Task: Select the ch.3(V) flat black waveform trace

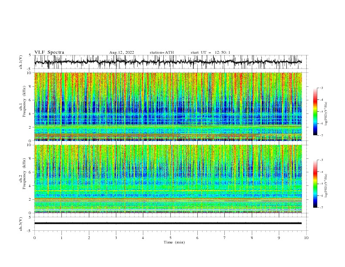Action: coord(168,223)
